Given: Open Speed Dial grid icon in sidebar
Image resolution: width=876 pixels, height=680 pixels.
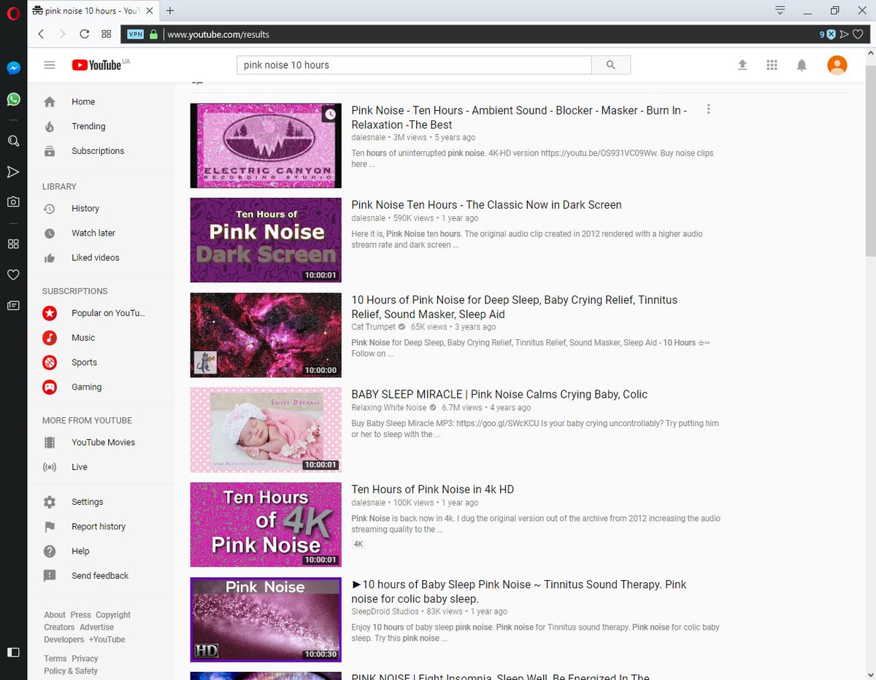Looking at the screenshot, I should click(13, 244).
